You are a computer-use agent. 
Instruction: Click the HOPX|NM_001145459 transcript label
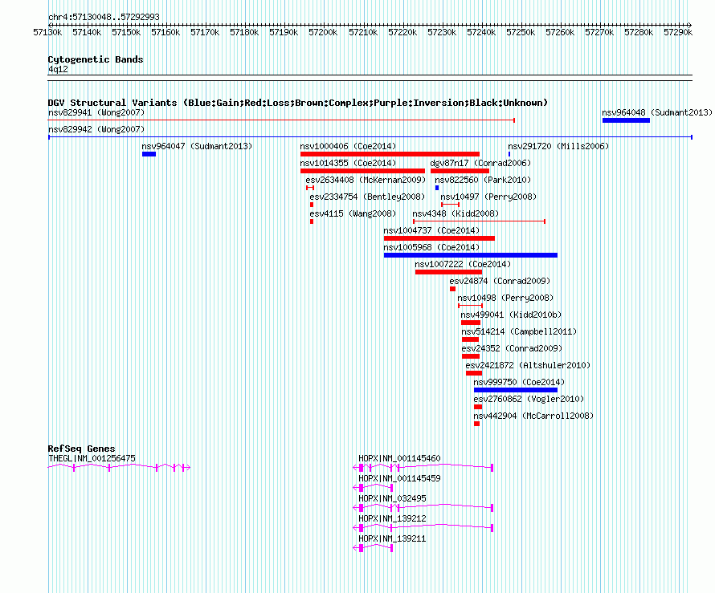399,478
